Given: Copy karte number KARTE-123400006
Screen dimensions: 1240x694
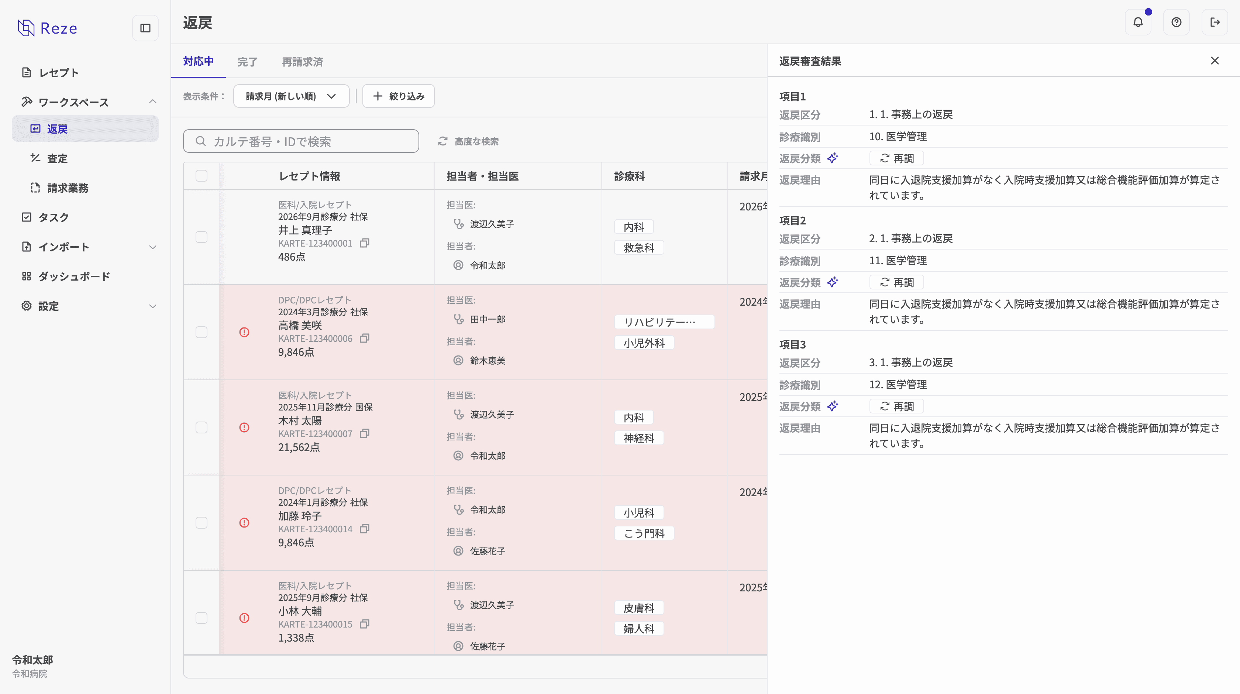Looking at the screenshot, I should click(365, 339).
